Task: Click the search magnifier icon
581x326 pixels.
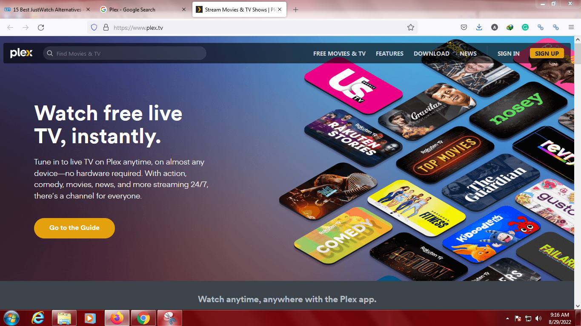Action: click(50, 54)
